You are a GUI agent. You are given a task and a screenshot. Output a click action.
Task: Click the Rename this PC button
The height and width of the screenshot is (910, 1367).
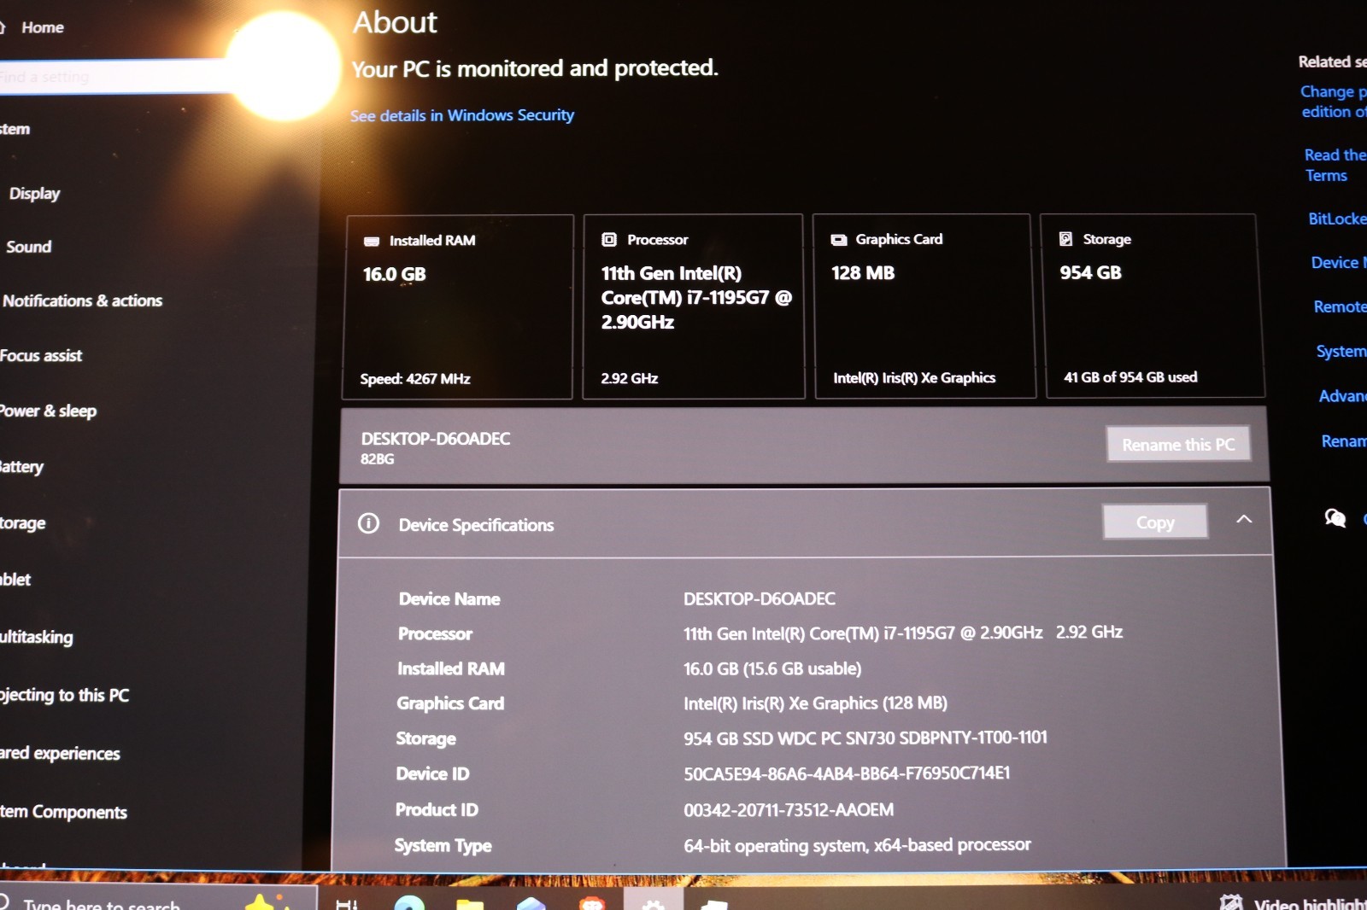[1178, 445]
